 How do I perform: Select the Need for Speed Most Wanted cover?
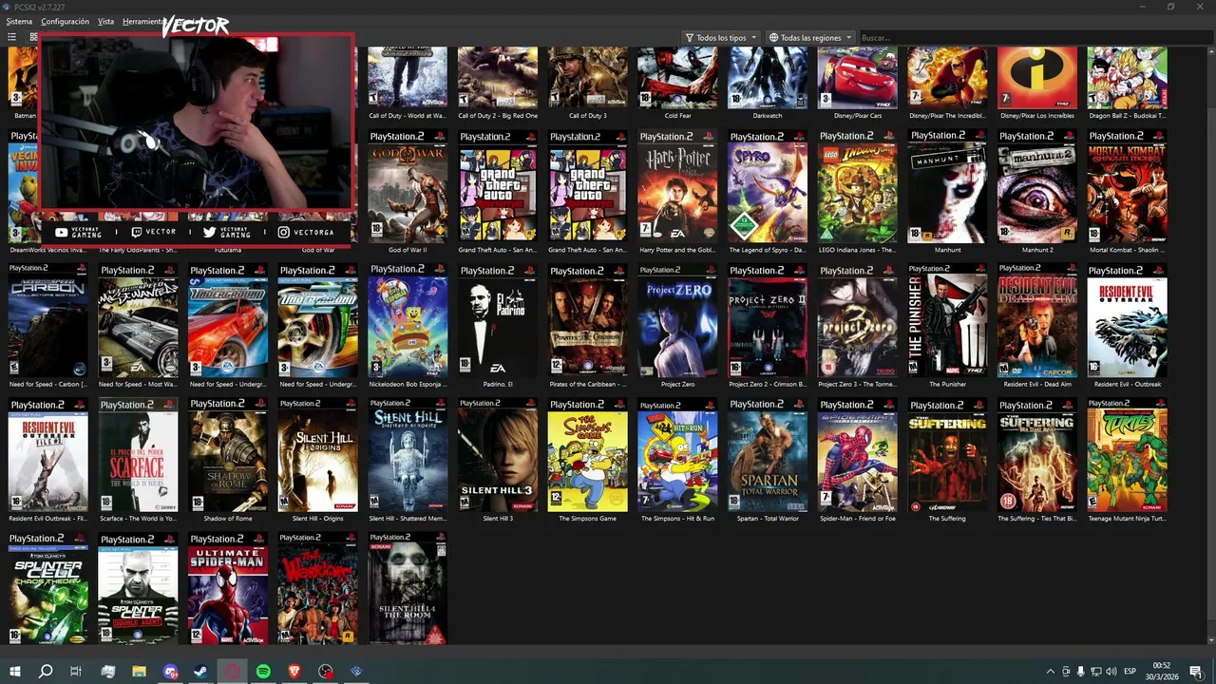tap(138, 320)
